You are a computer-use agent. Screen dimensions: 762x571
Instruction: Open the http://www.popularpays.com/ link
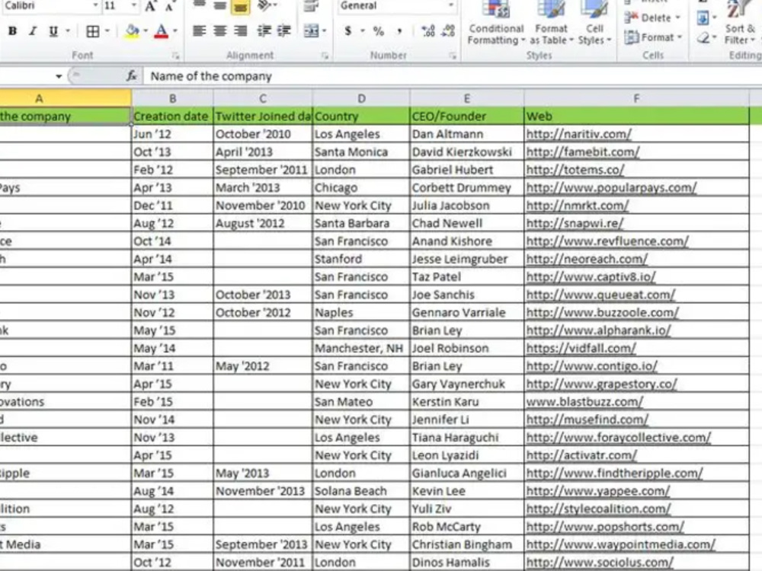[611, 188]
